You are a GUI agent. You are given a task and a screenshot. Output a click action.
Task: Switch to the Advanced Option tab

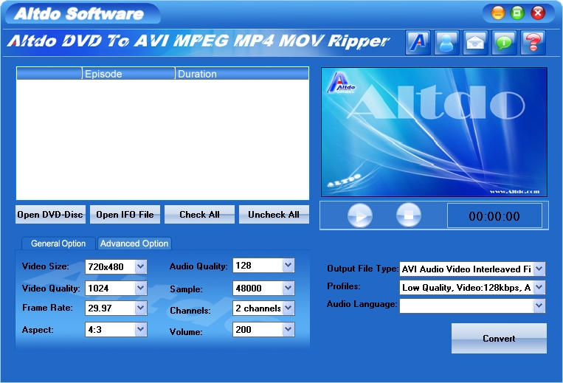click(134, 244)
